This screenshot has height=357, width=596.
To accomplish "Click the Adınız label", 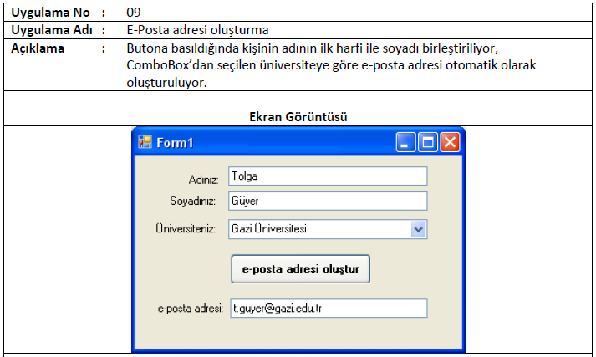I will (203, 180).
